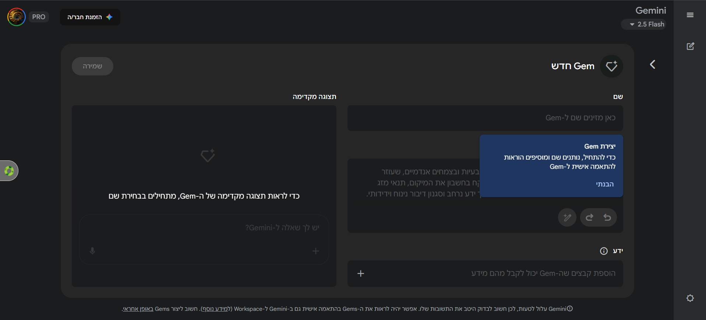
Task: Click the 'שם' field label
Action: (x=618, y=97)
